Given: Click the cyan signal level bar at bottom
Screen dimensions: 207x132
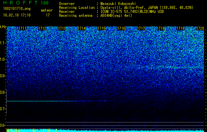Looking at the screenshot, I should click(x=105, y=130).
